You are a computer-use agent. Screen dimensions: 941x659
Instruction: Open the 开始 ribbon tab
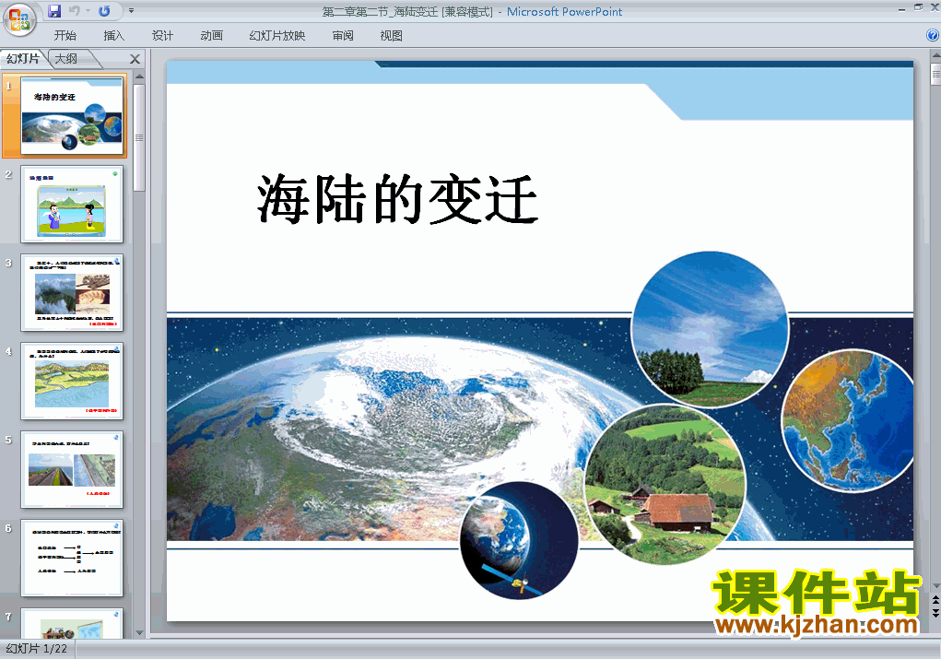coord(65,35)
